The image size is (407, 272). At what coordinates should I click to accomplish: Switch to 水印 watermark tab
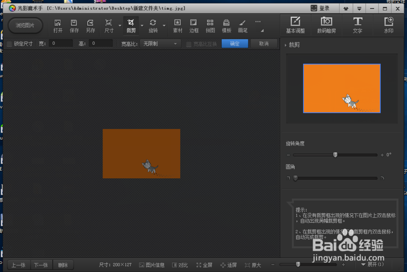tap(389, 25)
